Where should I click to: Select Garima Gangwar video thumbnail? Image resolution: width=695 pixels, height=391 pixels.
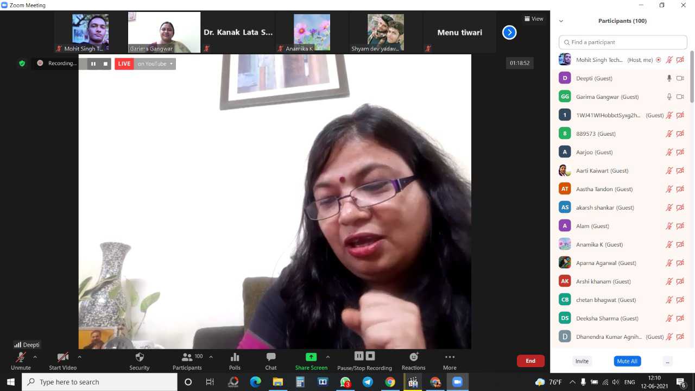click(x=164, y=33)
